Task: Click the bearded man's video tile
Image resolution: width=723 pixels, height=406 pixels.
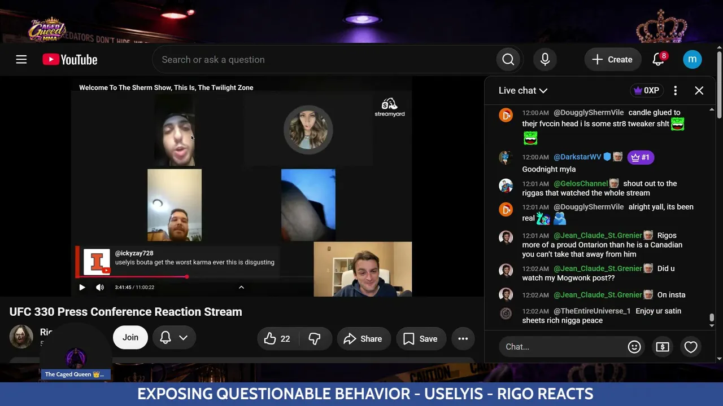Action: (x=175, y=205)
